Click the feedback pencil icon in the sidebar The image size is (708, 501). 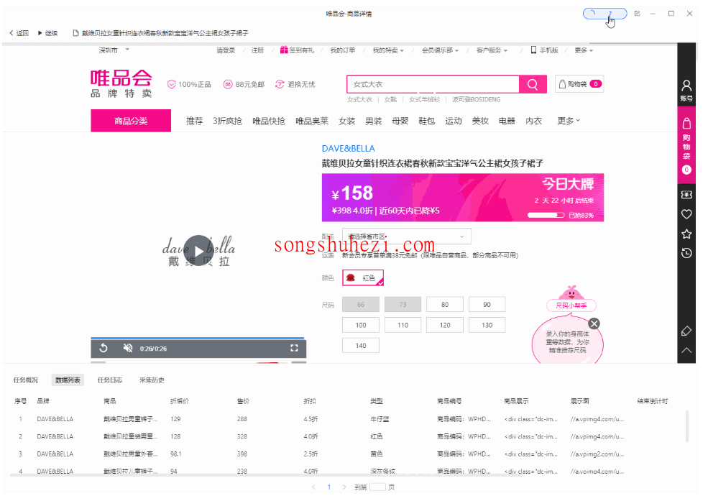click(x=686, y=331)
